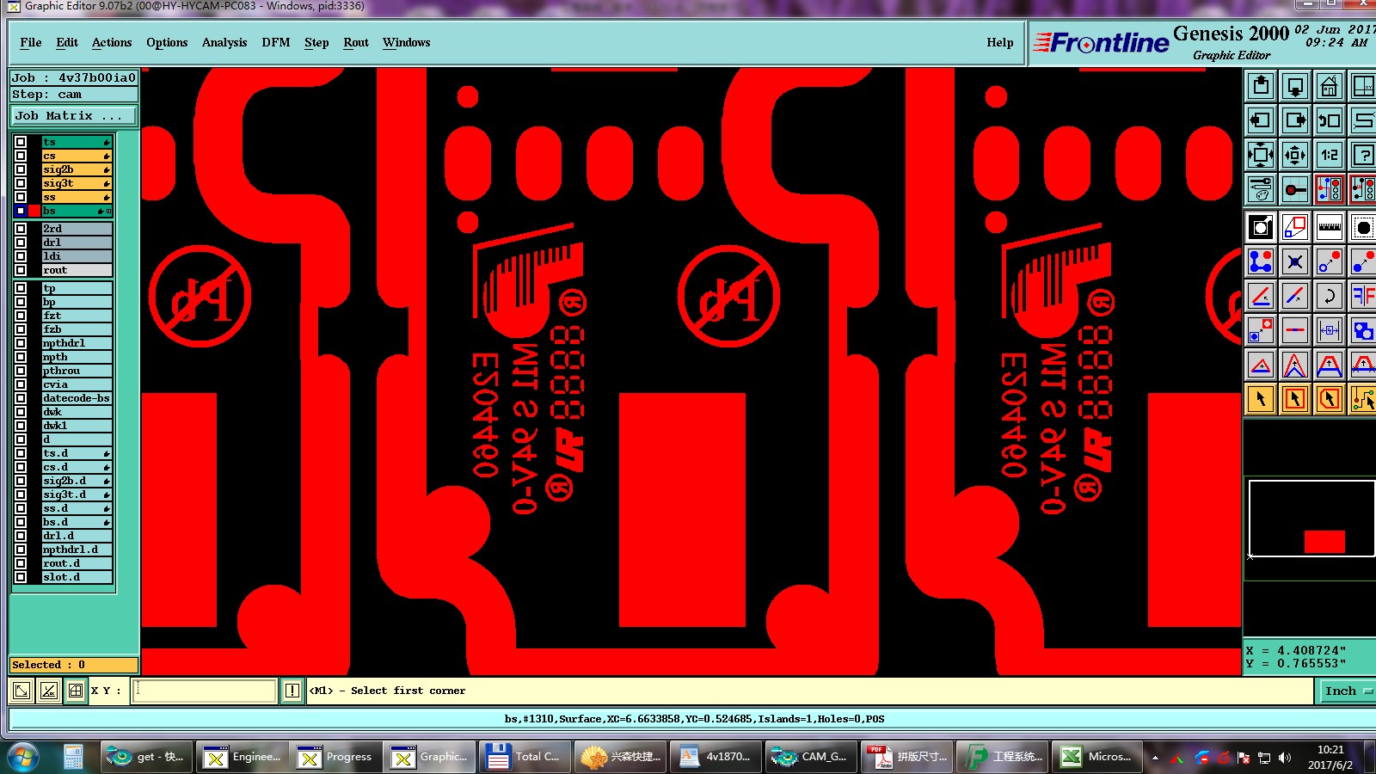Click the exclamation mark icon beside XY field
The height and width of the screenshot is (774, 1376).
pos(292,691)
